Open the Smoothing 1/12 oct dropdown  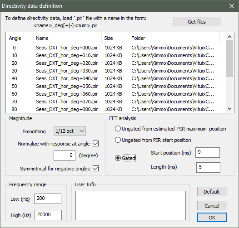(70, 131)
